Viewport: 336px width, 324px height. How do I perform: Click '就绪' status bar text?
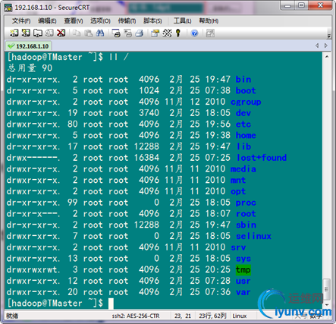pyautogui.click(x=12, y=316)
